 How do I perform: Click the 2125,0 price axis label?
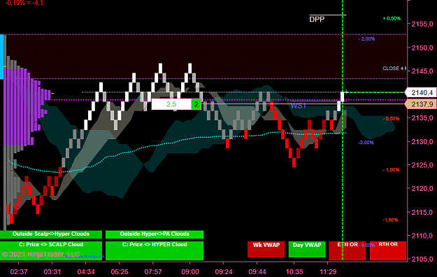[422, 165]
